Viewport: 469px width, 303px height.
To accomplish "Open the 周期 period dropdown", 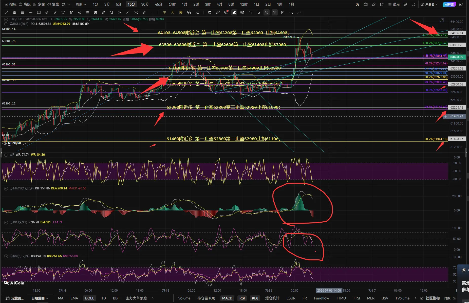I will click(81, 4).
